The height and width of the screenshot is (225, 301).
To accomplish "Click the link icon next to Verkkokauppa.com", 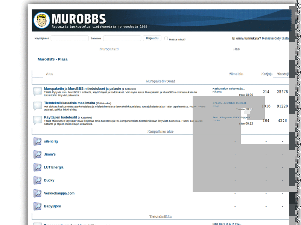I will click(37, 193).
